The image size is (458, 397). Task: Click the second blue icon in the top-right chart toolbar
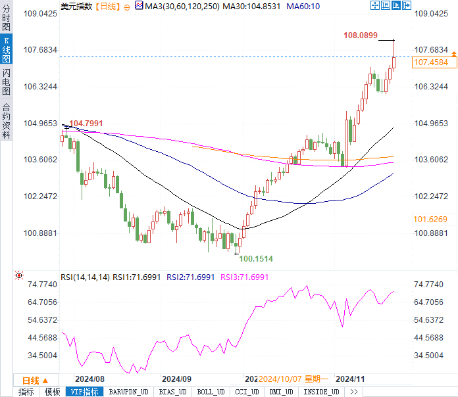(386, 5)
